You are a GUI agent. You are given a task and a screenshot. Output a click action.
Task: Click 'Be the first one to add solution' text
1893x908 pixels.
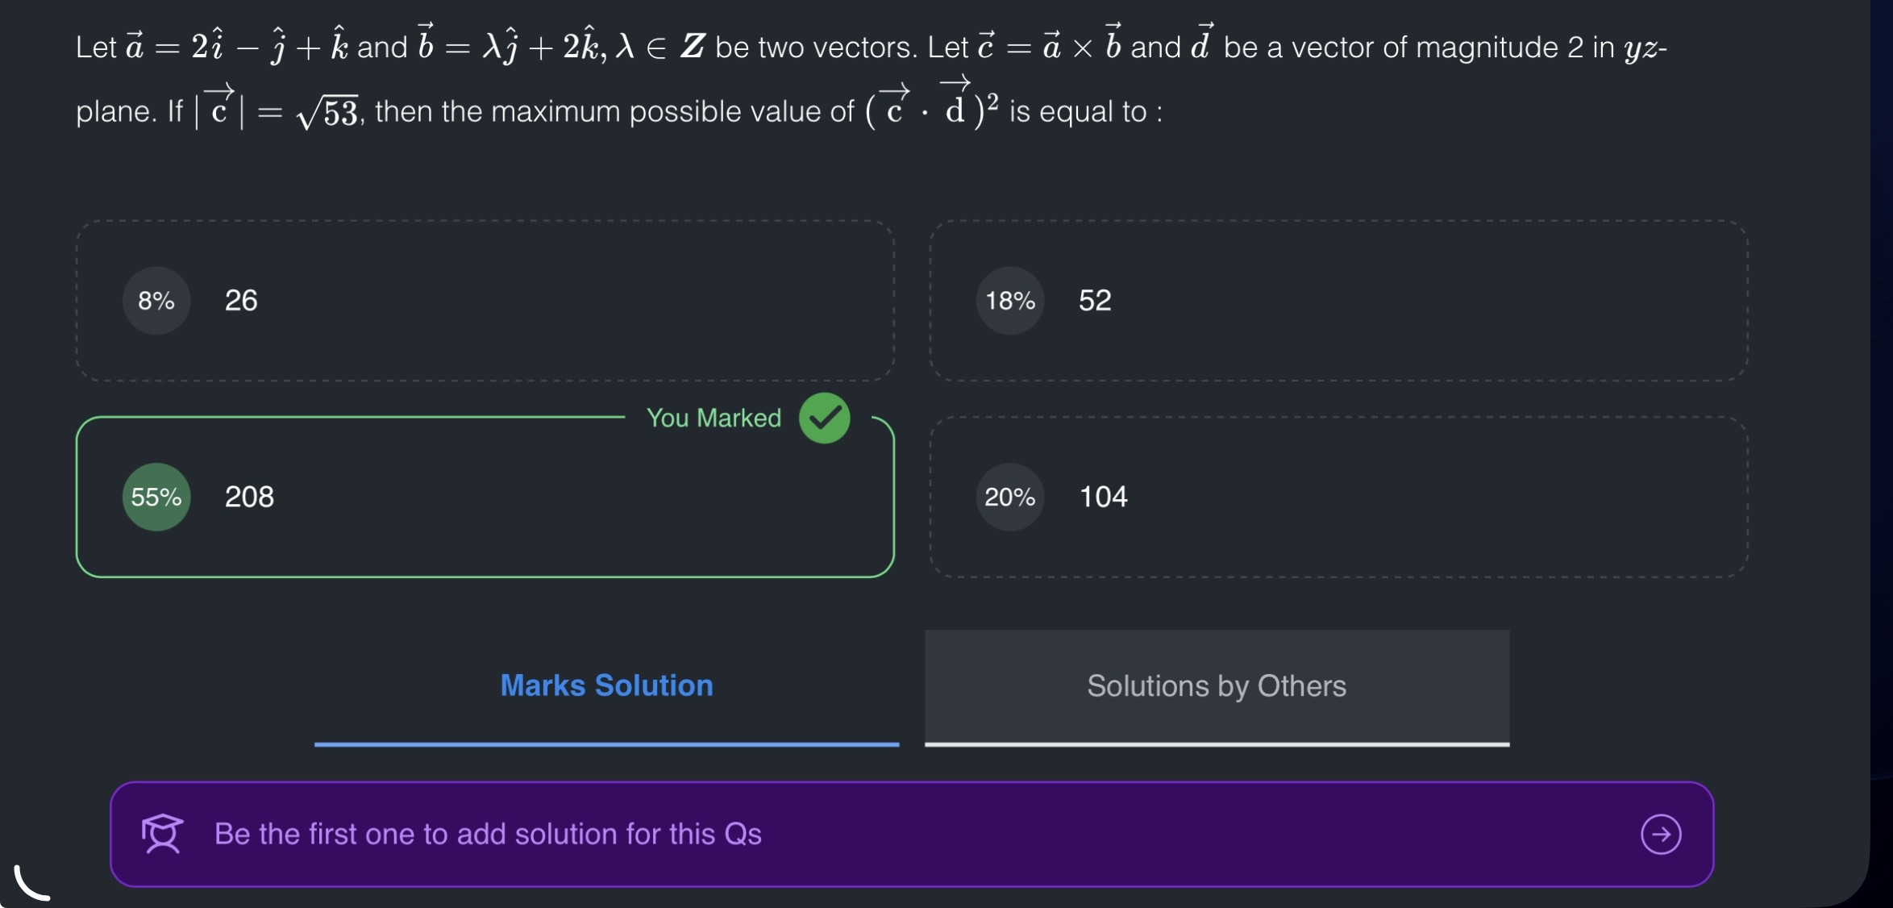click(x=488, y=834)
